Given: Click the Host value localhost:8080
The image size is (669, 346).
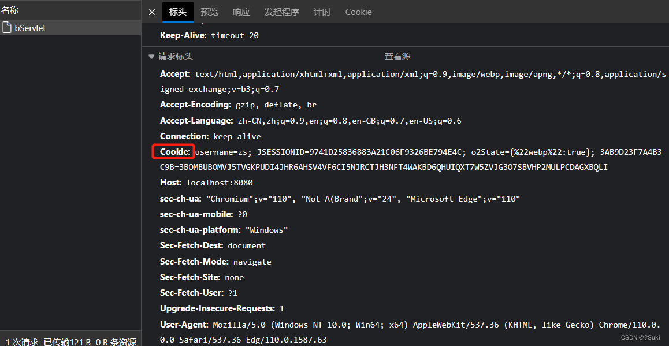Looking at the screenshot, I should (220, 183).
